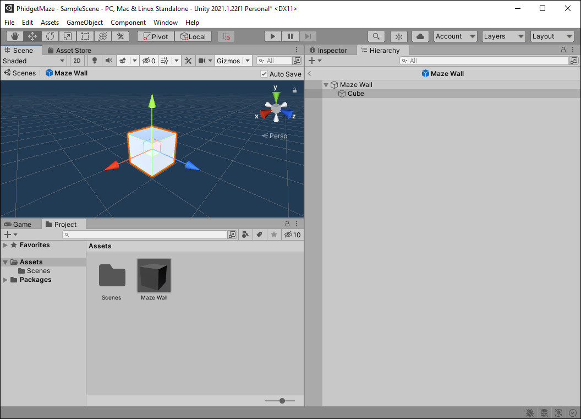This screenshot has height=419, width=581.
Task: Toggle hidden objects visibility in Scene
Action: (149, 61)
